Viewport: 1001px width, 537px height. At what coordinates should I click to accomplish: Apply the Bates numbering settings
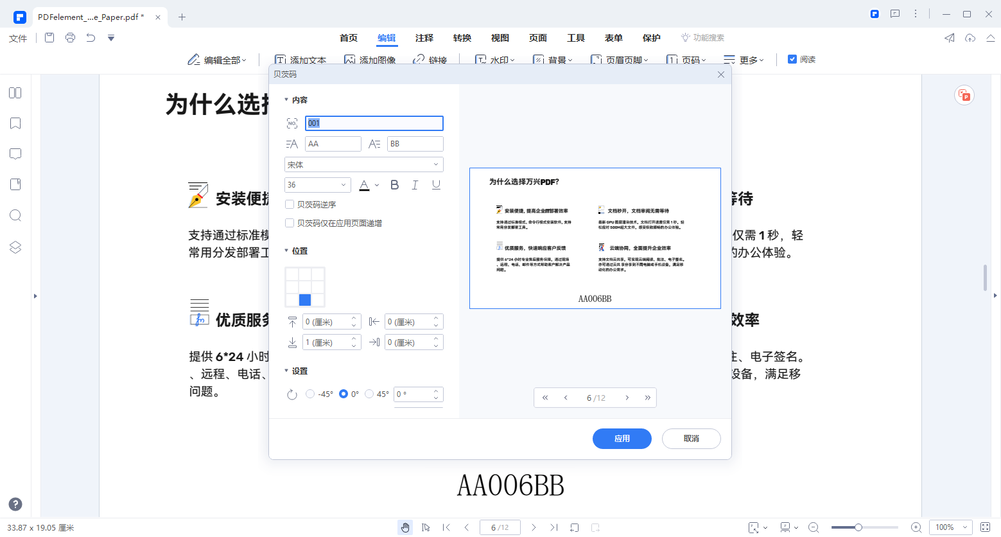tap(622, 439)
